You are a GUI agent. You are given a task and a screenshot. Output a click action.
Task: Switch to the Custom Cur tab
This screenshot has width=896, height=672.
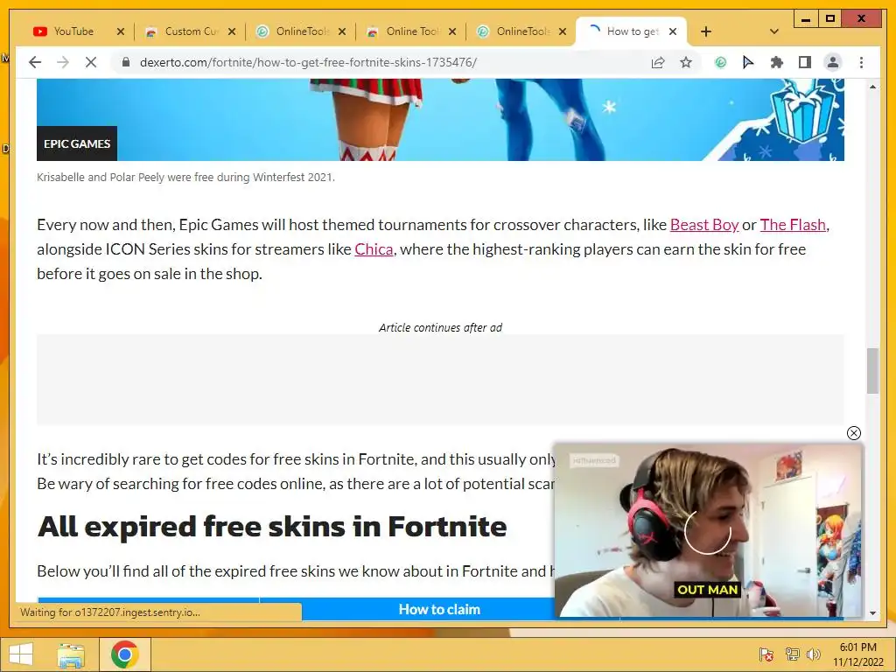[190, 31]
